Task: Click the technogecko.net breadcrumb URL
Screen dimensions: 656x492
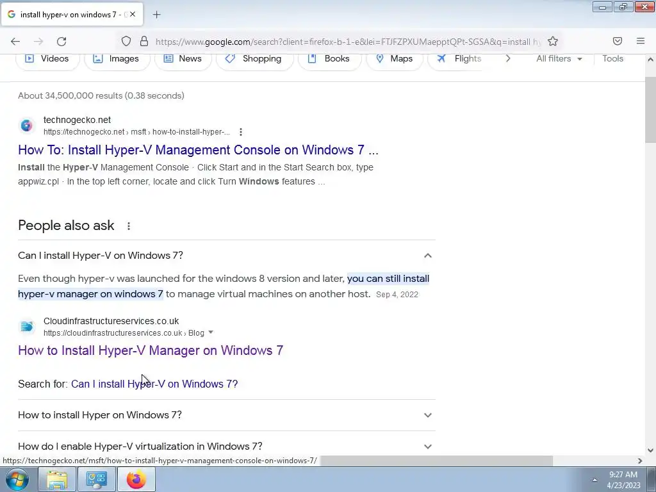Action: (x=136, y=132)
